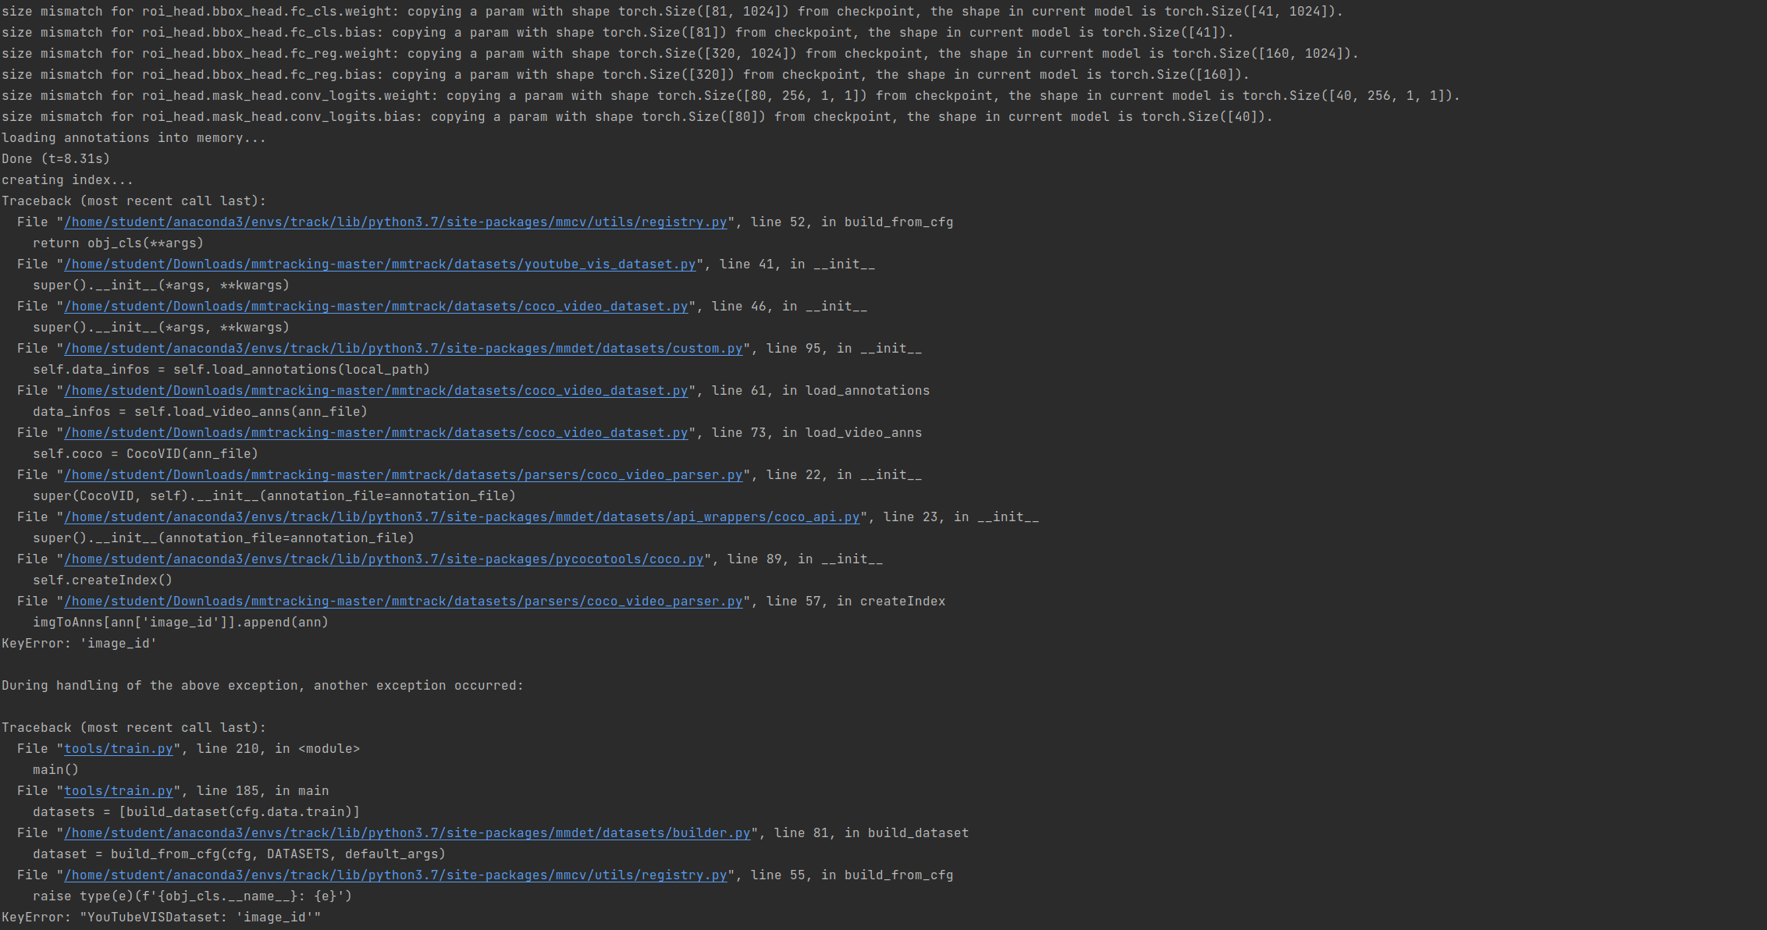This screenshot has width=1767, height=930.
Task: Open coco_video_dataset.py link for load_video_anns line 73
Action: pos(375,433)
